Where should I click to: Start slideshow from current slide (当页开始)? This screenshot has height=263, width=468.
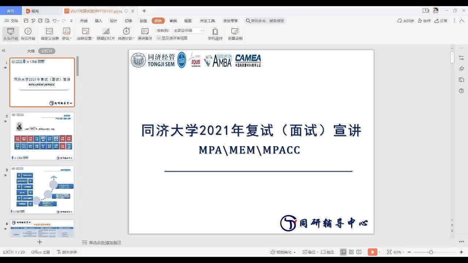pyautogui.click(x=28, y=34)
